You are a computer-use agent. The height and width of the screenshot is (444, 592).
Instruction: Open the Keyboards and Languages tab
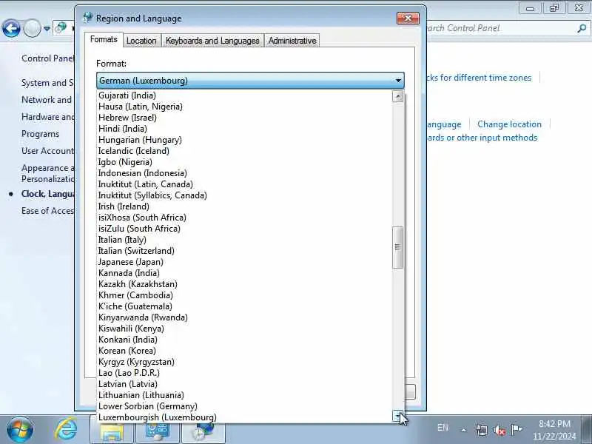(x=212, y=41)
